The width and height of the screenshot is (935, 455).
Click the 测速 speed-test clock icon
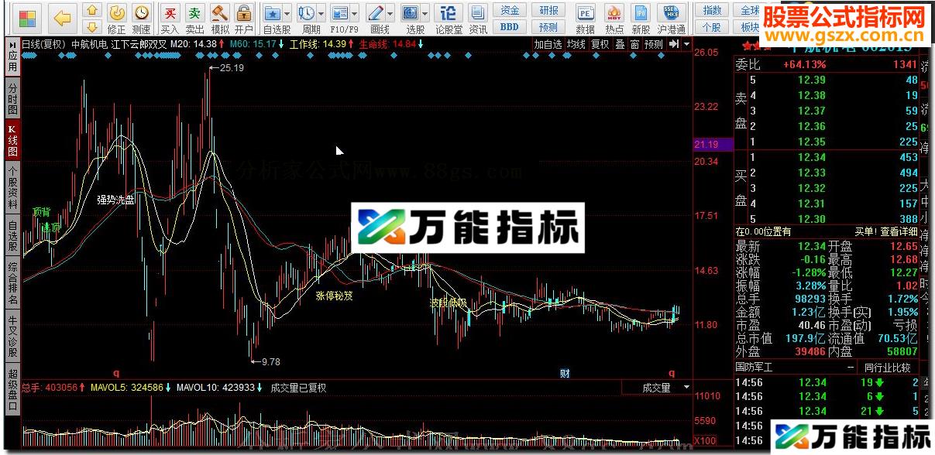140,13
